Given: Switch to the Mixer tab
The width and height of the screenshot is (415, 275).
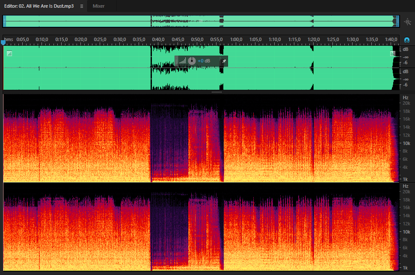Looking at the screenshot, I should 98,6.
